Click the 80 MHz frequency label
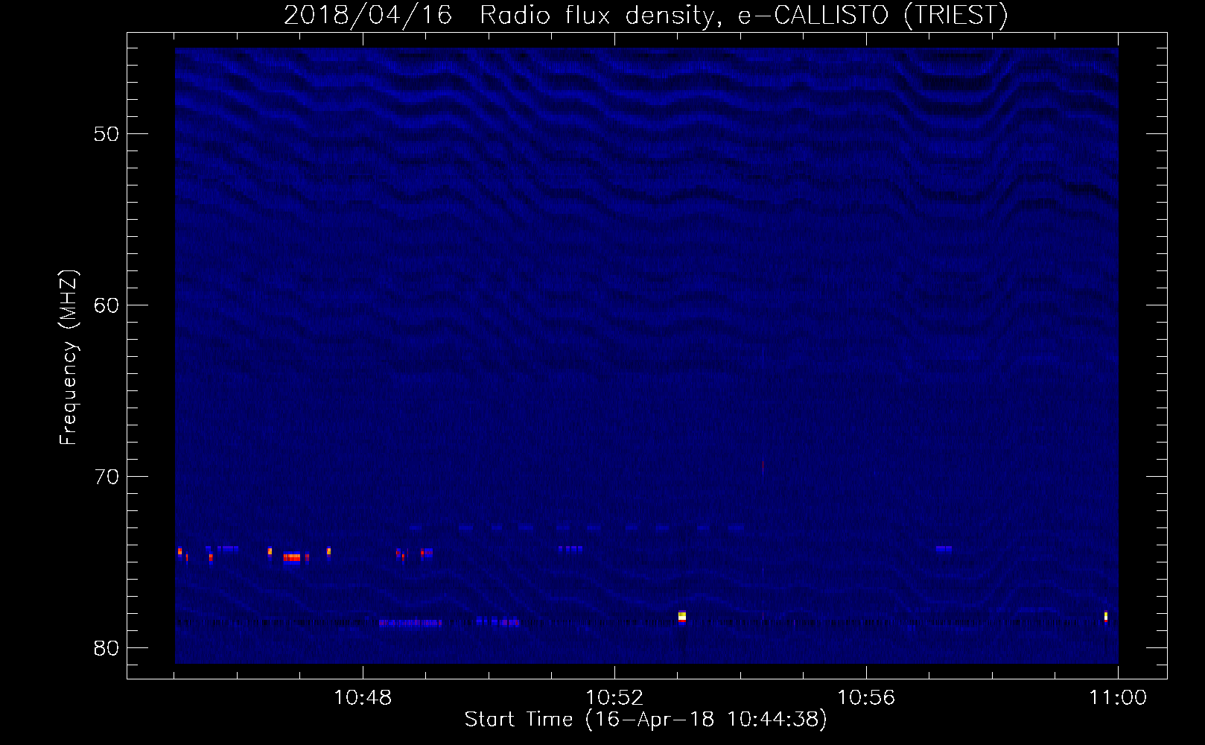This screenshot has width=1205, height=745. click(106, 648)
